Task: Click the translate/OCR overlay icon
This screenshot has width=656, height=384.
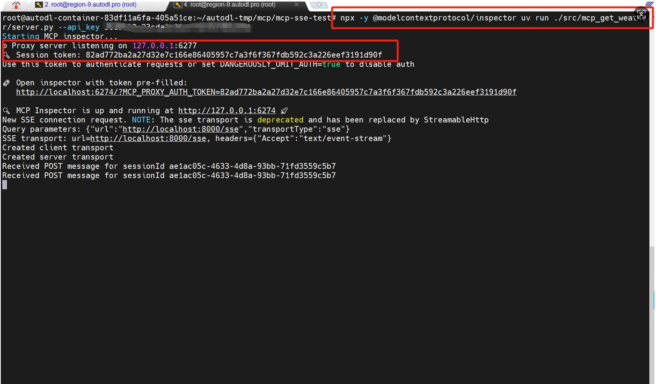Action: [x=641, y=15]
